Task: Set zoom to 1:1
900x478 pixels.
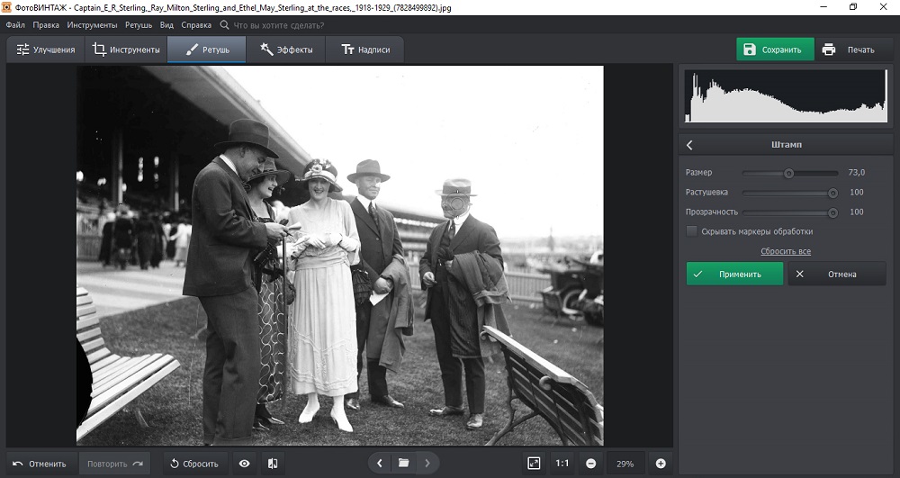Action: (562, 464)
